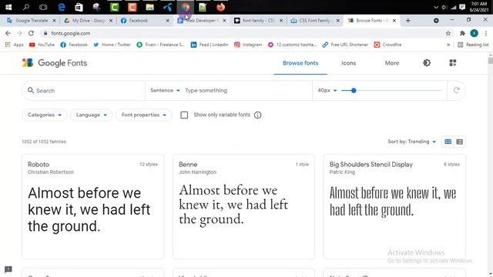Open YouTube bookmark
The height and width of the screenshot is (277, 493).
[42, 45]
